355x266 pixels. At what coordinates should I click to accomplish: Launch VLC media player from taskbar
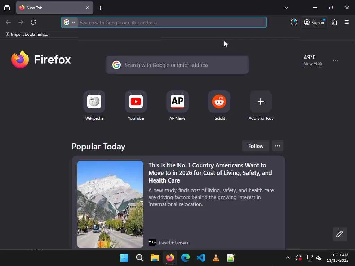[x=216, y=258]
